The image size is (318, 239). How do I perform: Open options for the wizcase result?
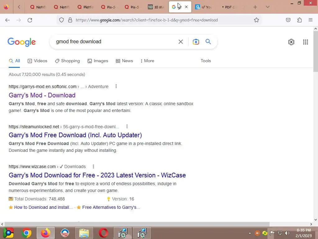(x=93, y=166)
